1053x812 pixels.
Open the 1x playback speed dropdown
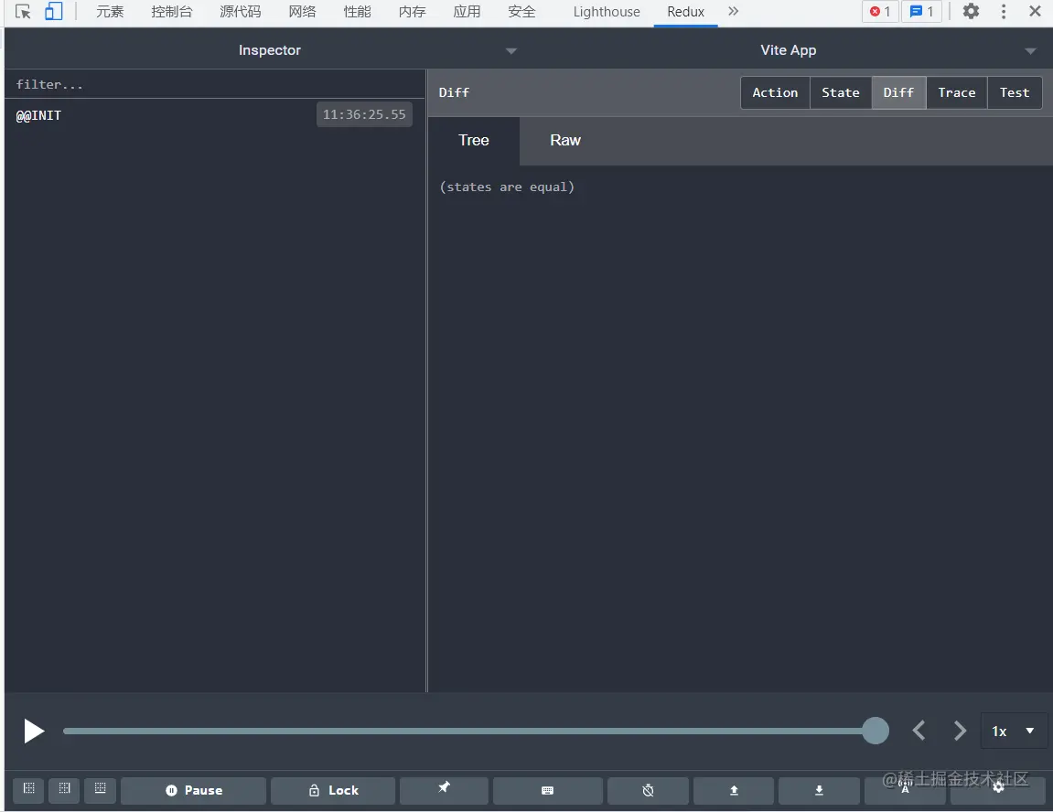[1014, 731]
